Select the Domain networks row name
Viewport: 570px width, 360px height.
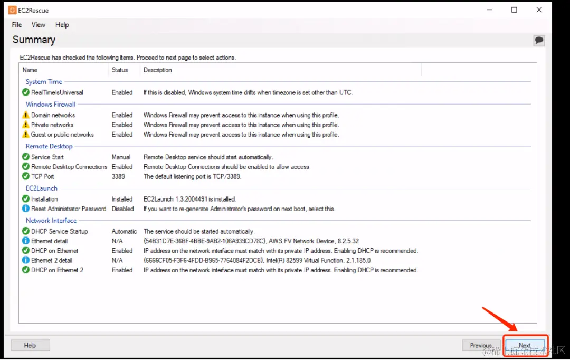53,115
